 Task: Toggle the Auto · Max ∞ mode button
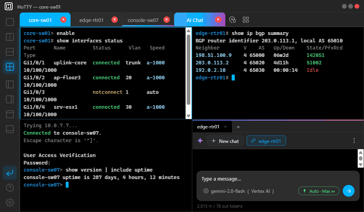[319, 191]
